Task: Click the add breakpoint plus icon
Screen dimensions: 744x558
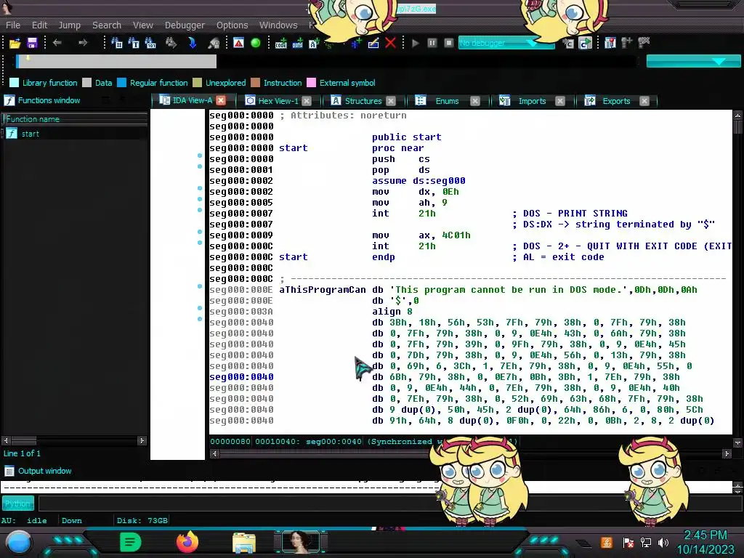Action: pos(627,43)
